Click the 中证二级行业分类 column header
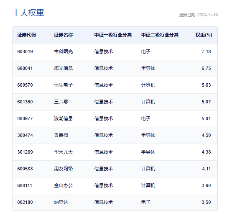This screenshot has width=232, height=221. [x=160, y=35]
